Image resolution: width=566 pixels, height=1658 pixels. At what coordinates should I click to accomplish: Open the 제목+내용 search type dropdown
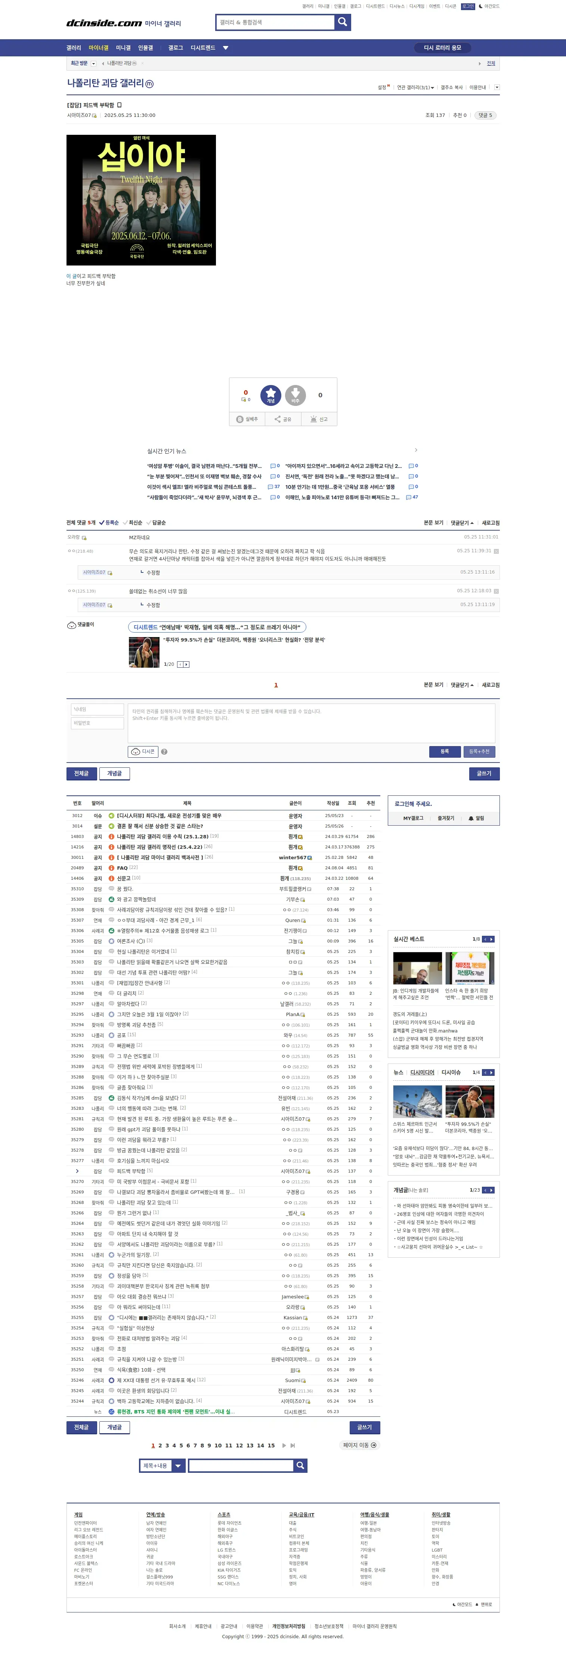[x=162, y=1466]
